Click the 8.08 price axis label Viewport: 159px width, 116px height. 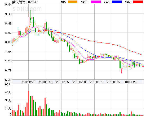(8, 42)
